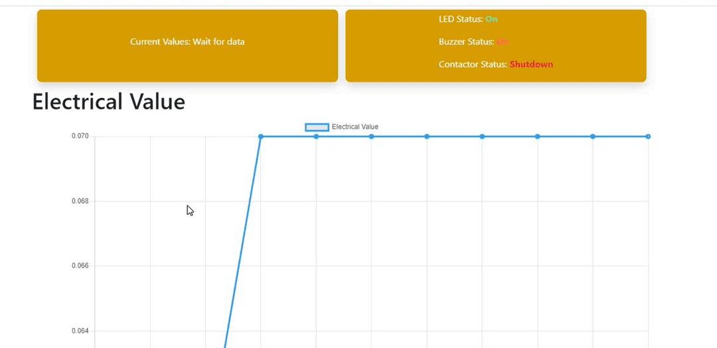The image size is (717, 348).
Task: Toggle the Electrical Value legend swatch
Action: 317,127
